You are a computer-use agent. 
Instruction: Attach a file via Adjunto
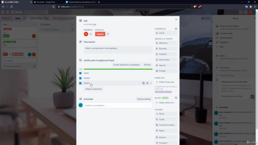tap(166, 65)
